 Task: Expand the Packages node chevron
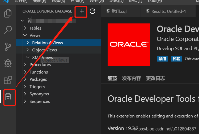click(25, 79)
